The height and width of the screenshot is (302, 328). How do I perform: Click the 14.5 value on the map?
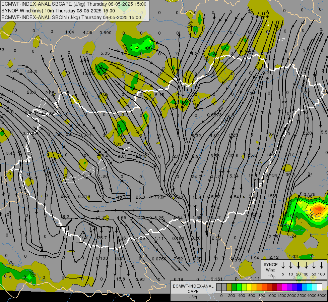tap(140, 217)
